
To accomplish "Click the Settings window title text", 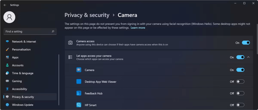I will [14, 5].
